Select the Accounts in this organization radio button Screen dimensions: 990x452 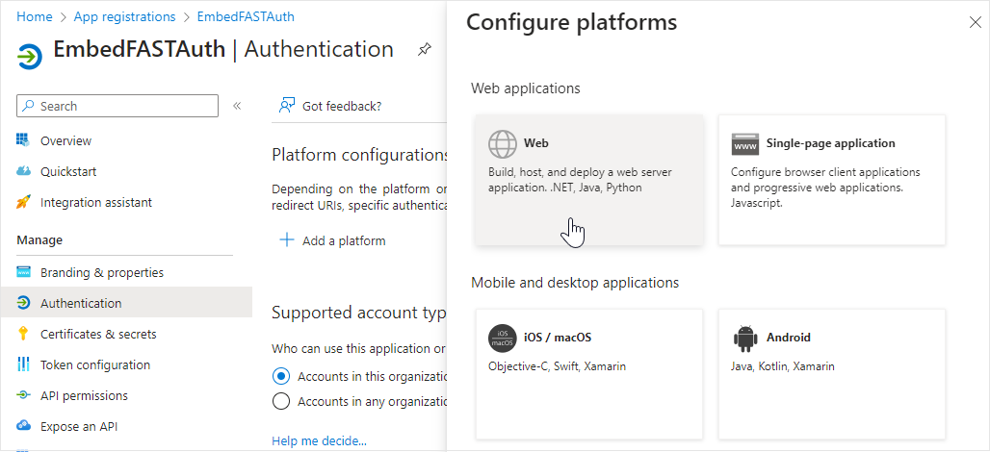tap(281, 376)
